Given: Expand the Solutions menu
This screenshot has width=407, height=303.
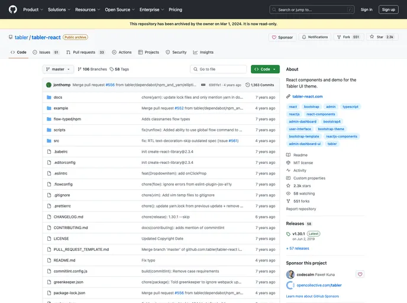Looking at the screenshot, I should [x=59, y=9].
